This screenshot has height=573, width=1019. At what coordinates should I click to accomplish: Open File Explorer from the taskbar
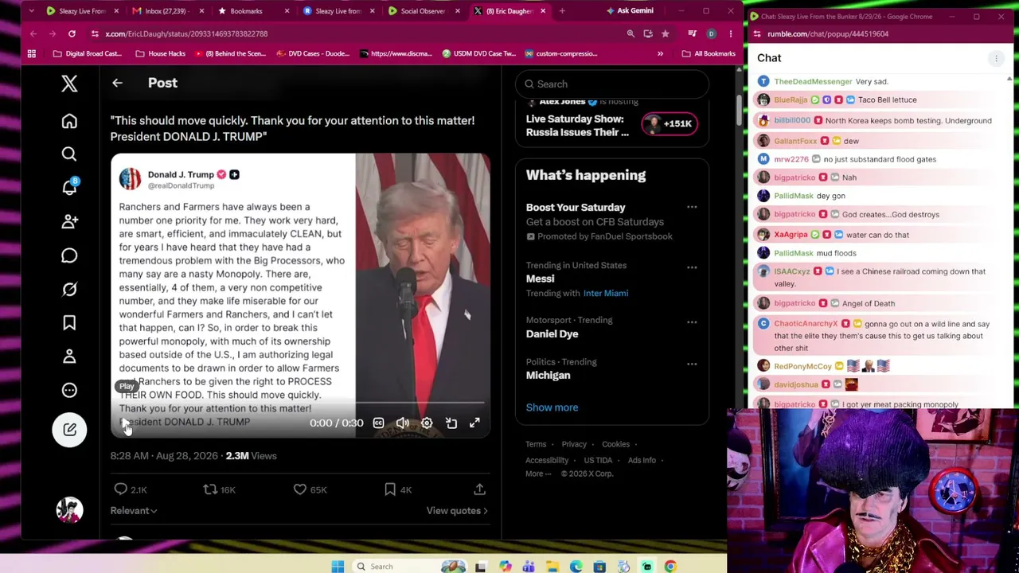click(552, 567)
